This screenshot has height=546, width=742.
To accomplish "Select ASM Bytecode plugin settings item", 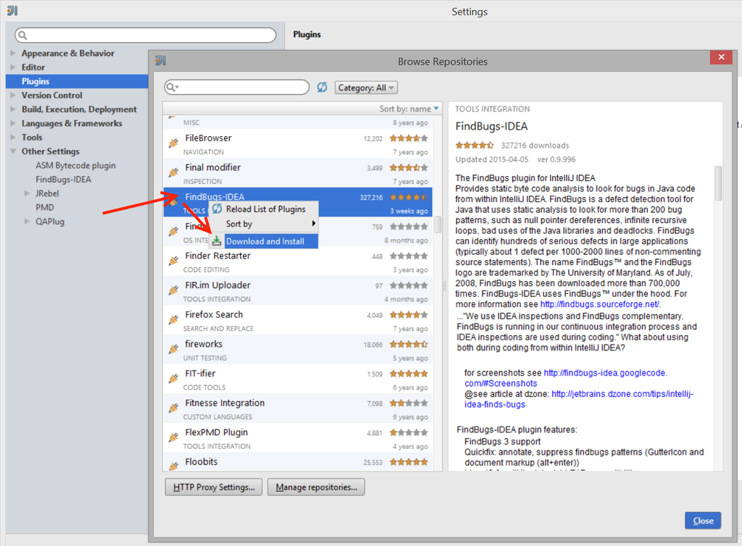I will [x=75, y=165].
